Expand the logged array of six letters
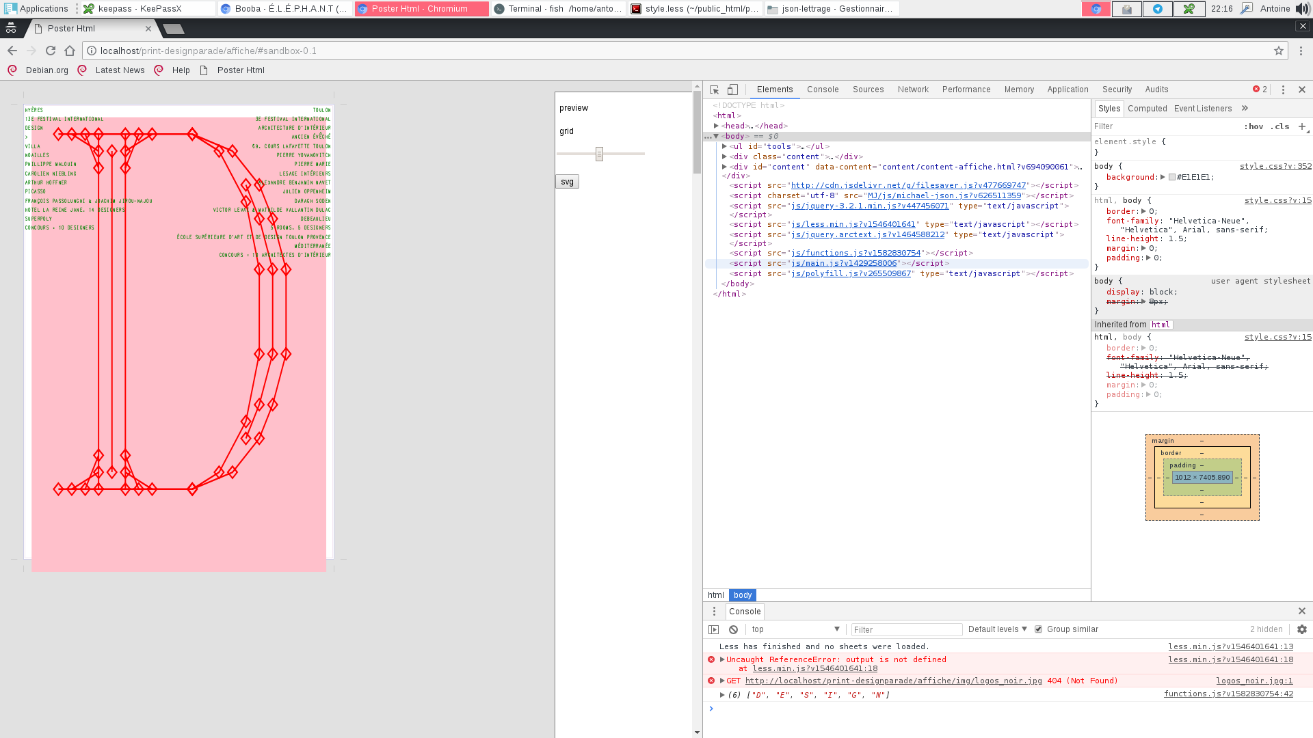Screen dimensions: 1313x738 click(x=722, y=695)
